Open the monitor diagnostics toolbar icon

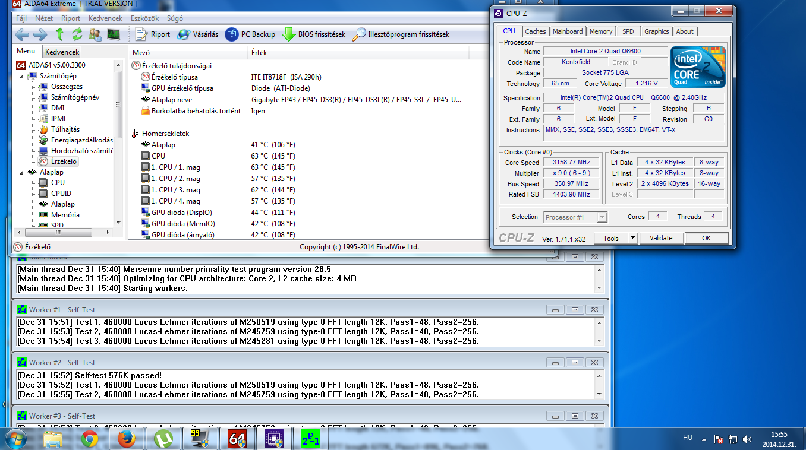tap(113, 34)
